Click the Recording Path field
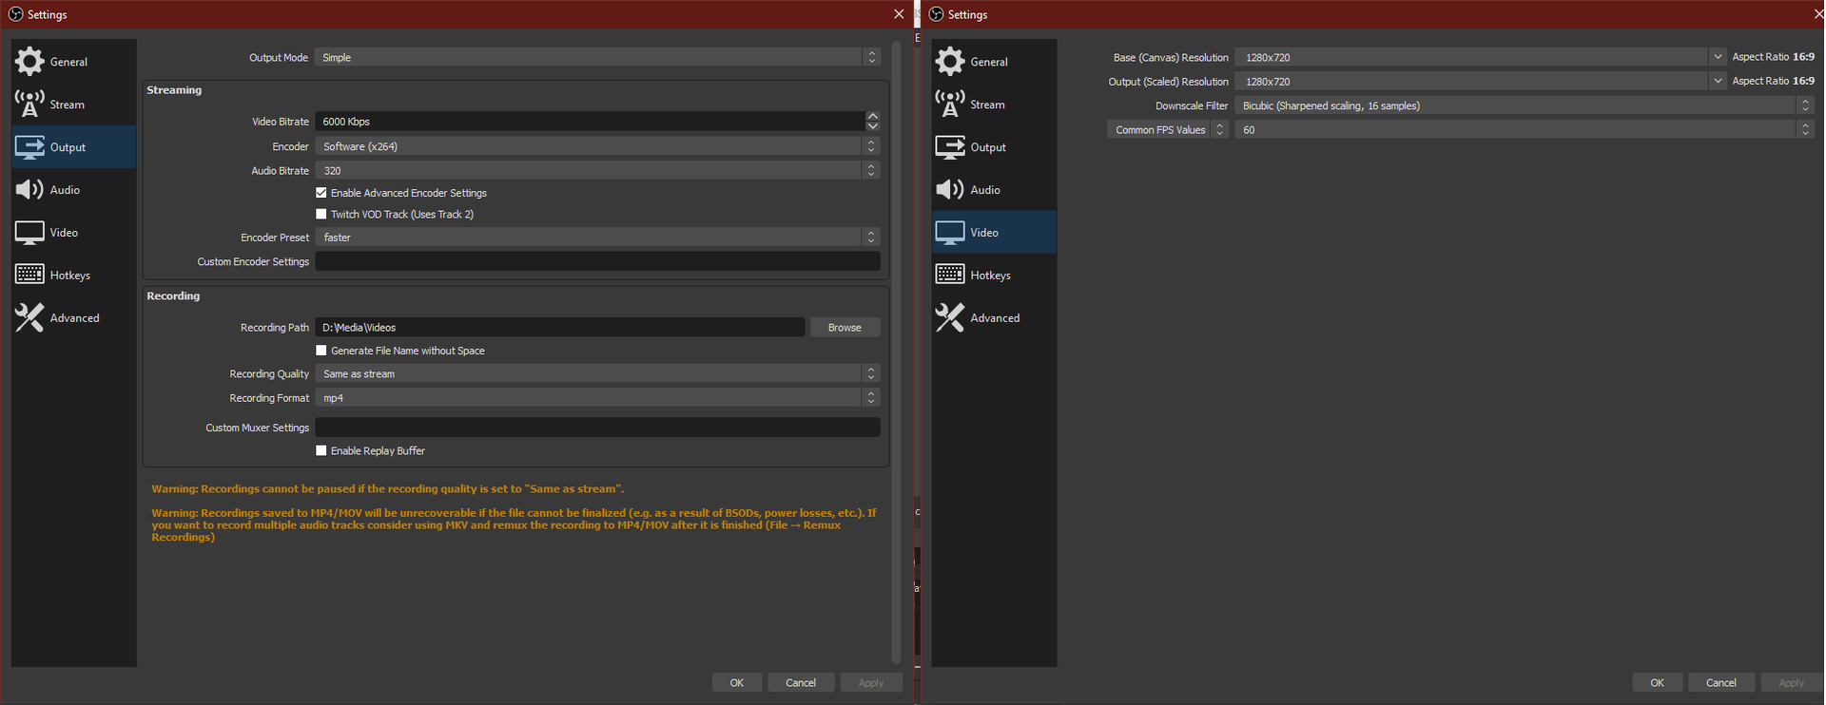Viewport: 1826px width, 705px height. click(x=559, y=327)
